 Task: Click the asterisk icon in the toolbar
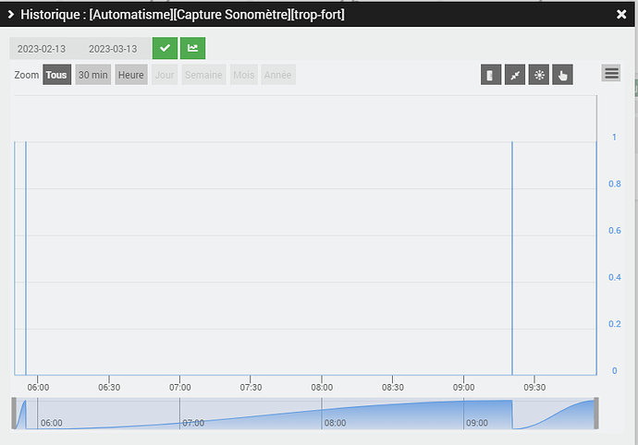(x=539, y=75)
